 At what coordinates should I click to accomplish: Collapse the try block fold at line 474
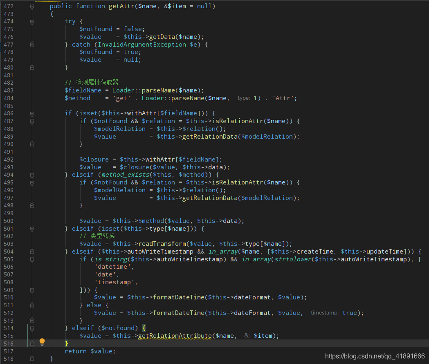coord(32,22)
